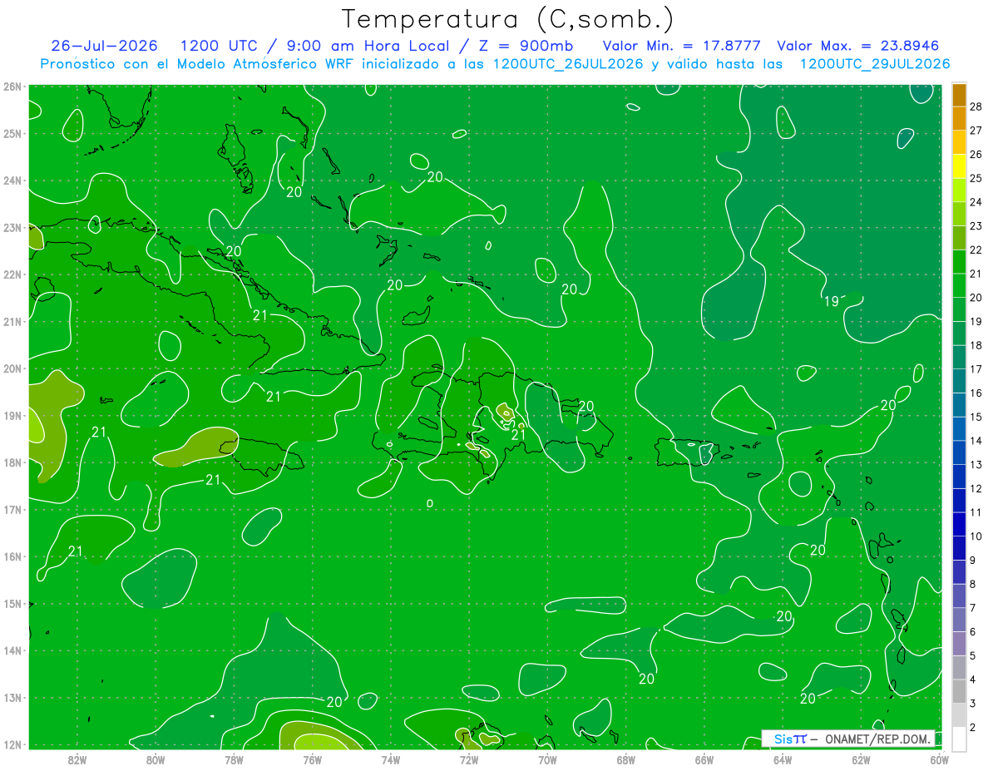
Task: Click the 20N latitude axis label
Action: point(12,368)
